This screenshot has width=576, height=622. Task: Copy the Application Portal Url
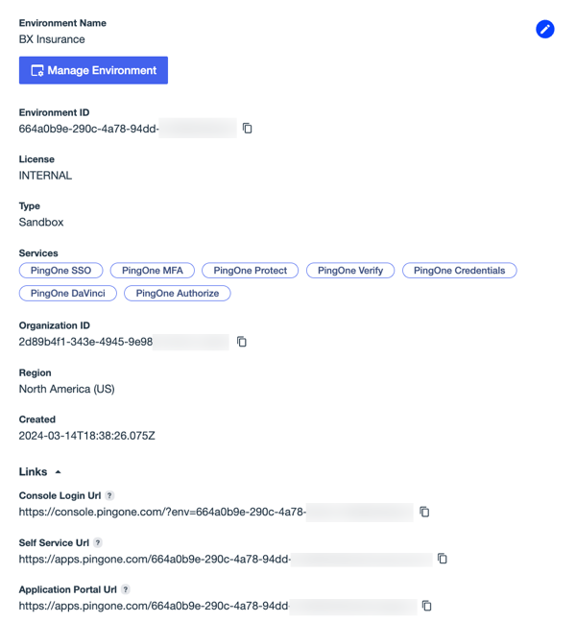[427, 606]
